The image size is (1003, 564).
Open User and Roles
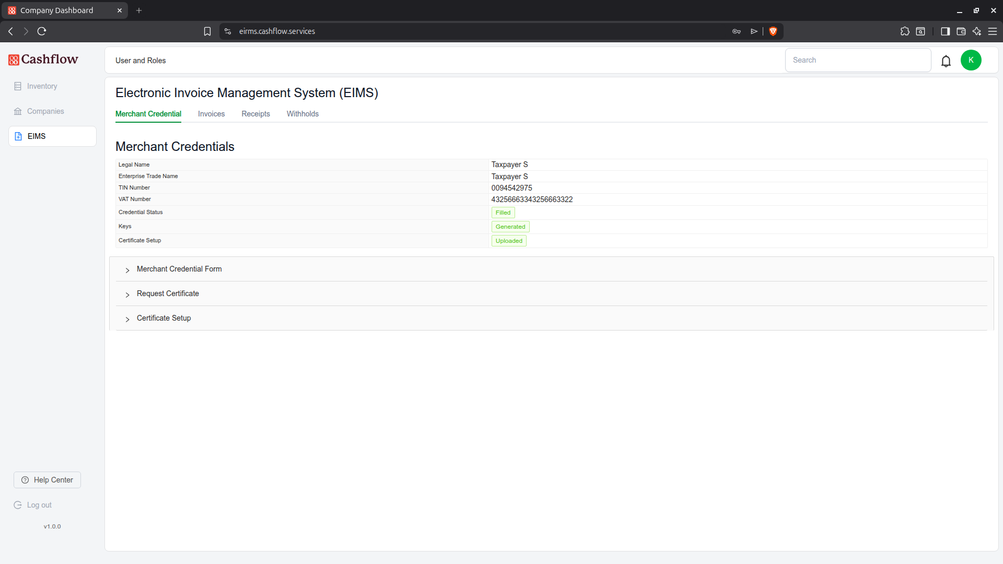coord(141,61)
